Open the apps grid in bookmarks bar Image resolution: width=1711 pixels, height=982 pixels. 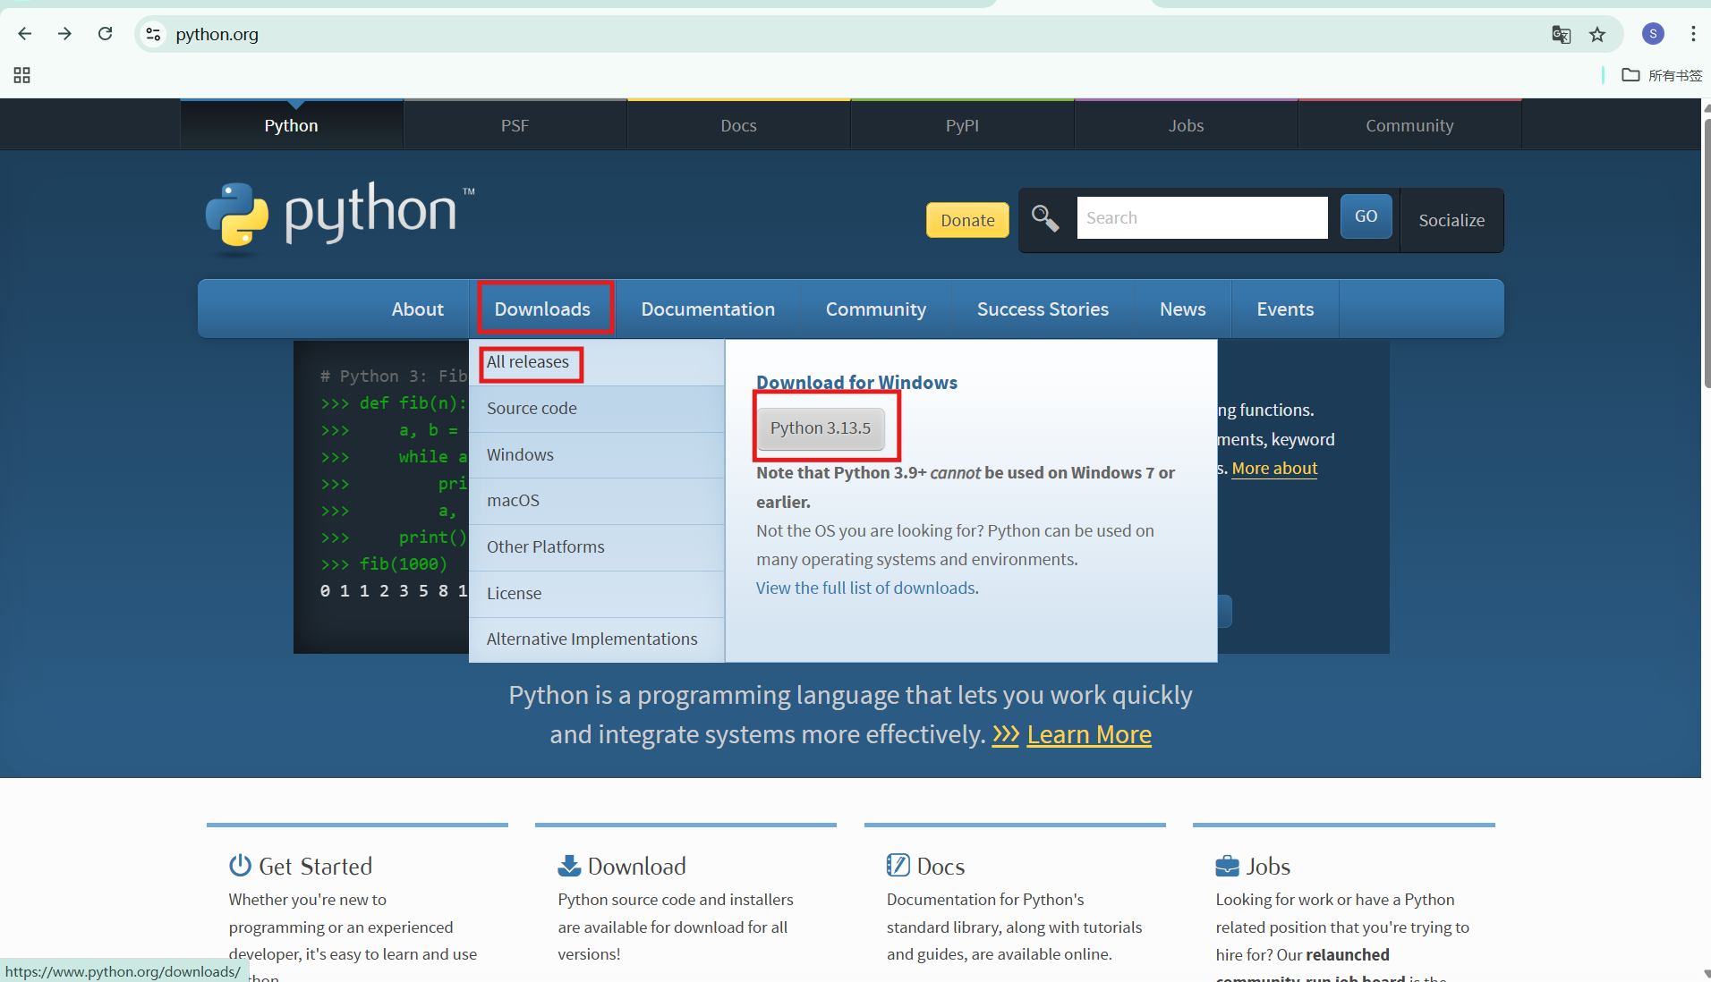tap(22, 75)
